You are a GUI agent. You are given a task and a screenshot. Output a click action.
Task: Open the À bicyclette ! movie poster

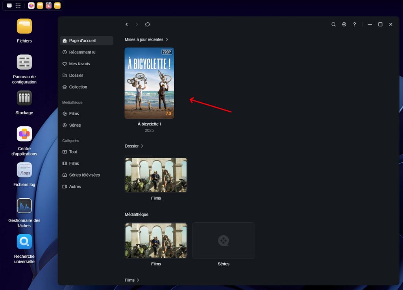pos(149,83)
